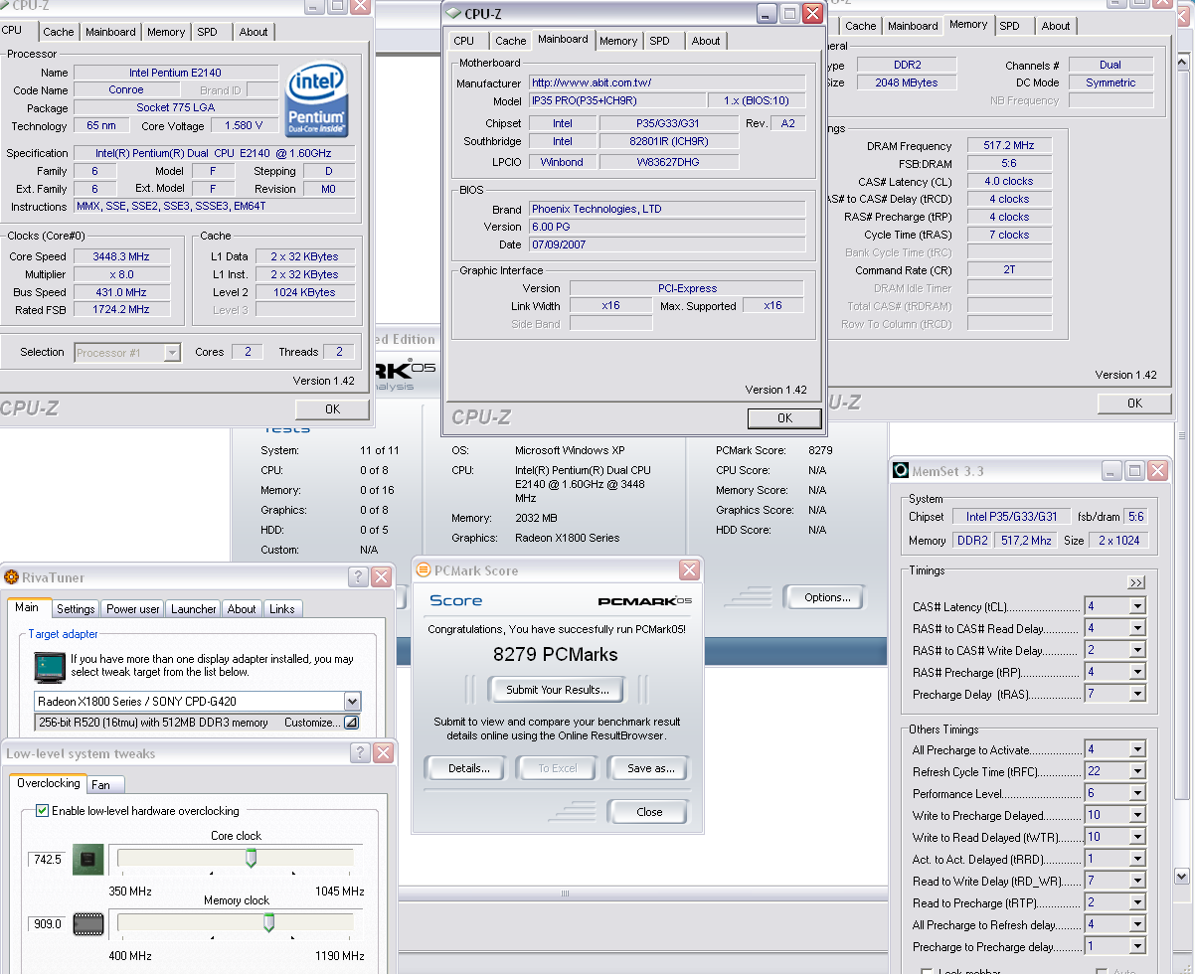Click the Intel Pentium Dual-Core logo

[x=316, y=100]
